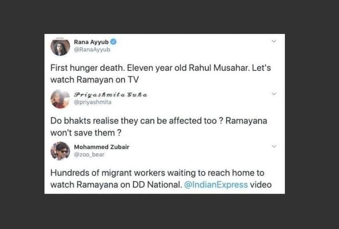This screenshot has height=229, width=339.
Task: Expand the chevron on Mohammed Zubair's tweet
Action: (x=274, y=146)
